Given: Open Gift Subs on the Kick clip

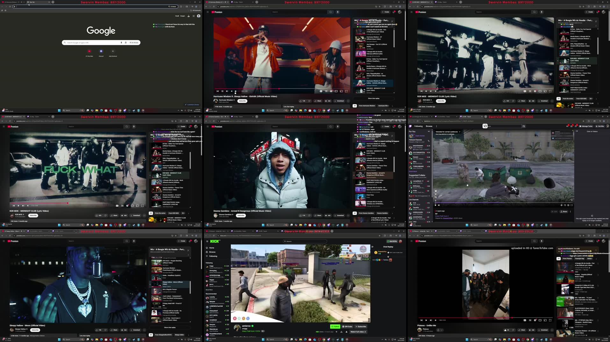Looking at the screenshot, I should click(347, 326).
